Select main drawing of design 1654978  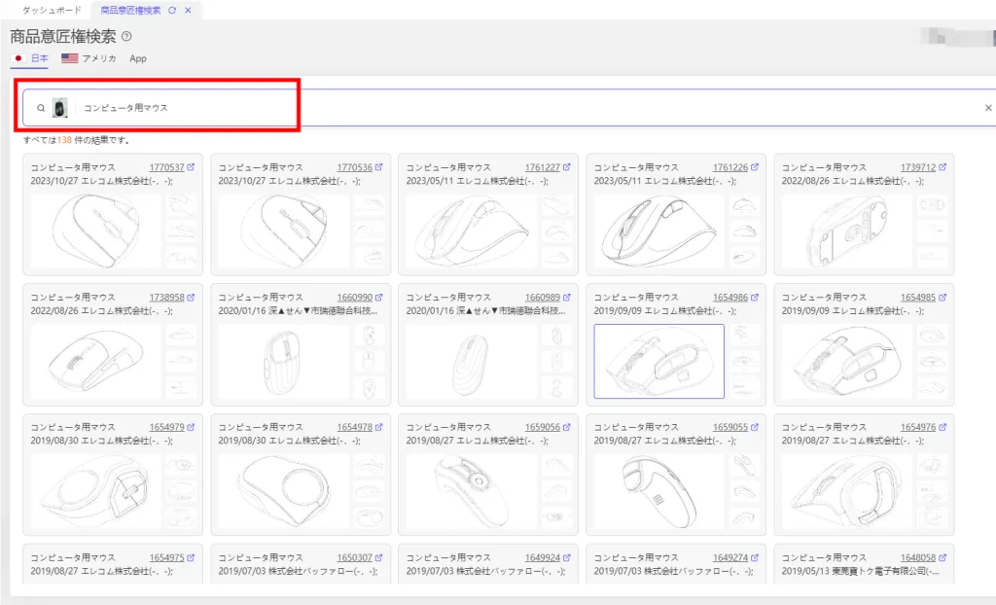tap(283, 492)
